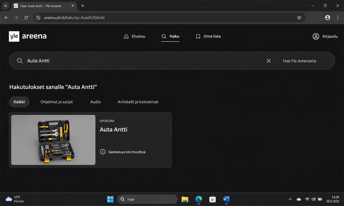Open the Auta Antti program title

114,130
